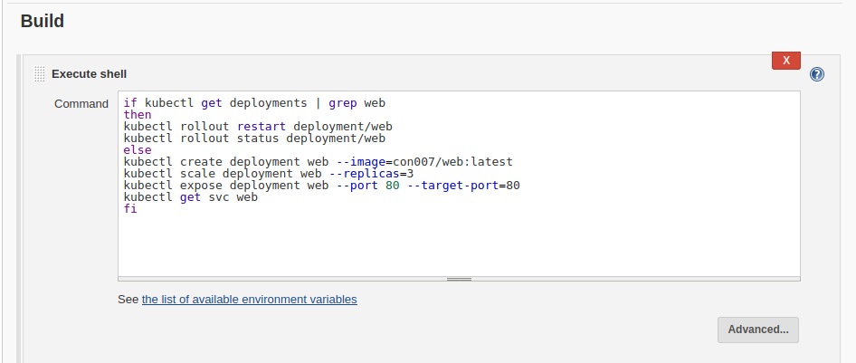Click the 'kubectl get svc web' line

[x=191, y=197]
